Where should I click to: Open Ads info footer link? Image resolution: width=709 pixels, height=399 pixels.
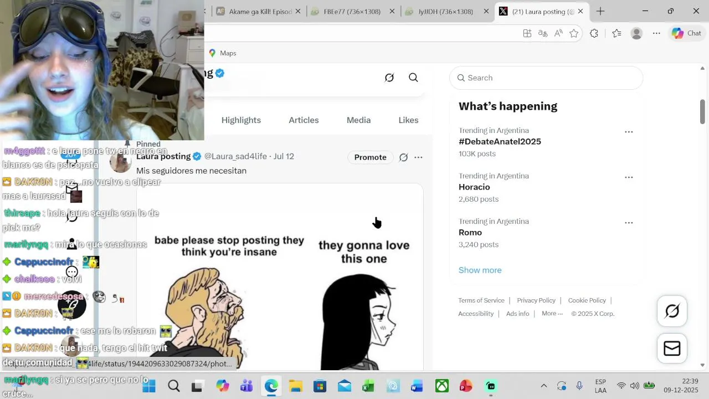[517, 314]
